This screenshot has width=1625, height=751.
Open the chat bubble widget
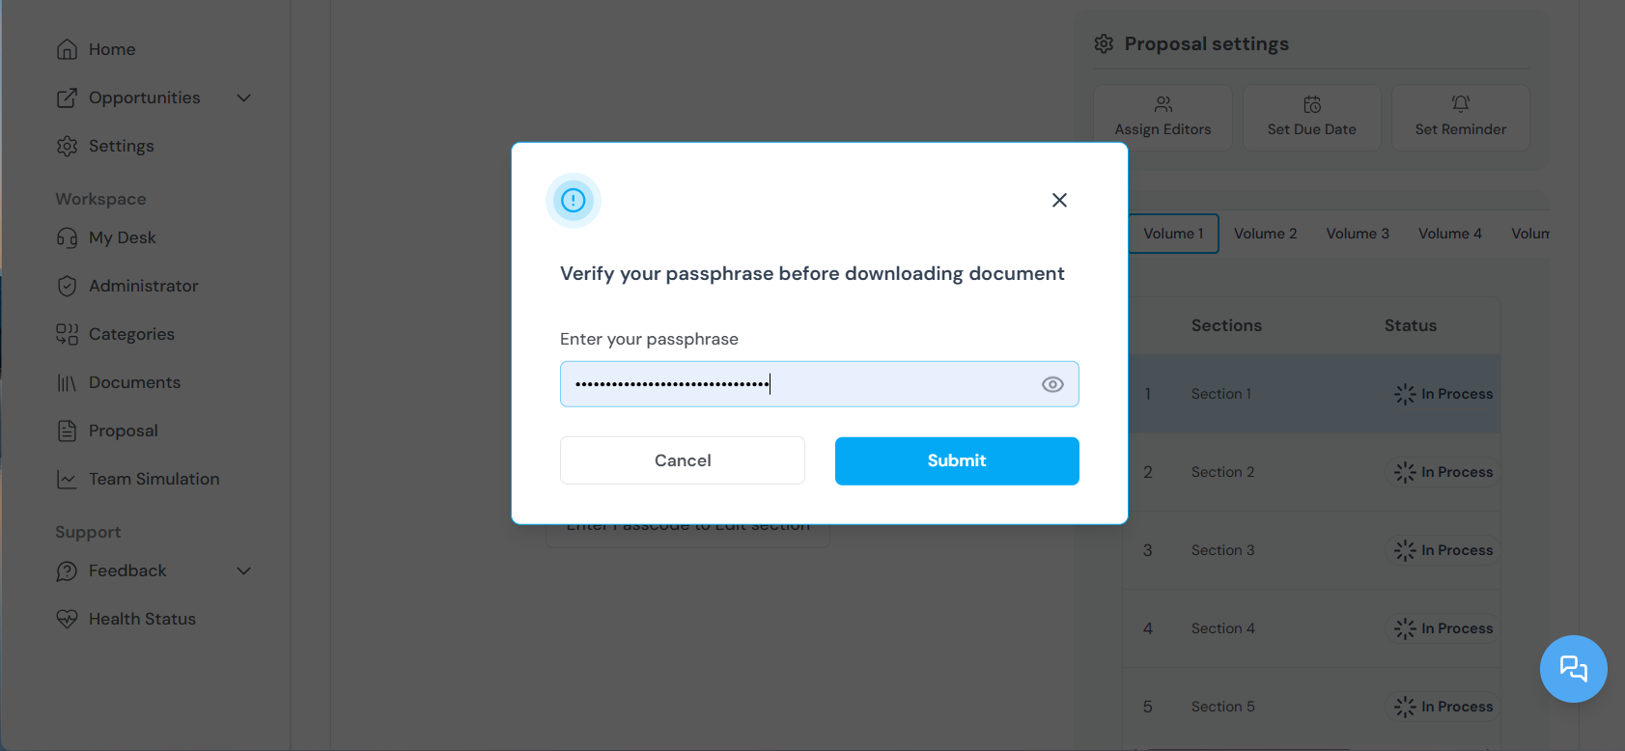point(1573,668)
